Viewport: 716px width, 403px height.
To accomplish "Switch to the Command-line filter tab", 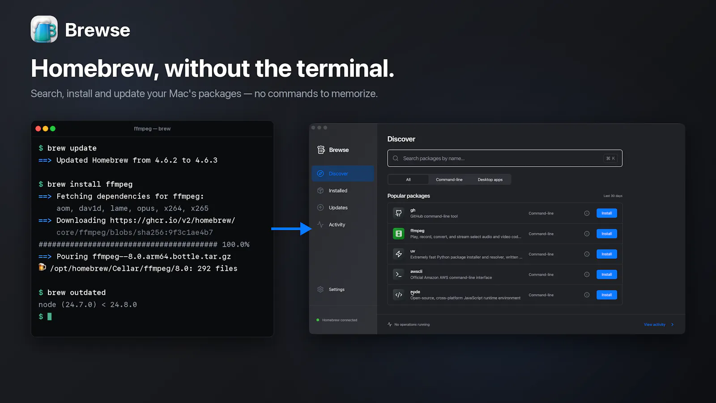I will pos(449,180).
